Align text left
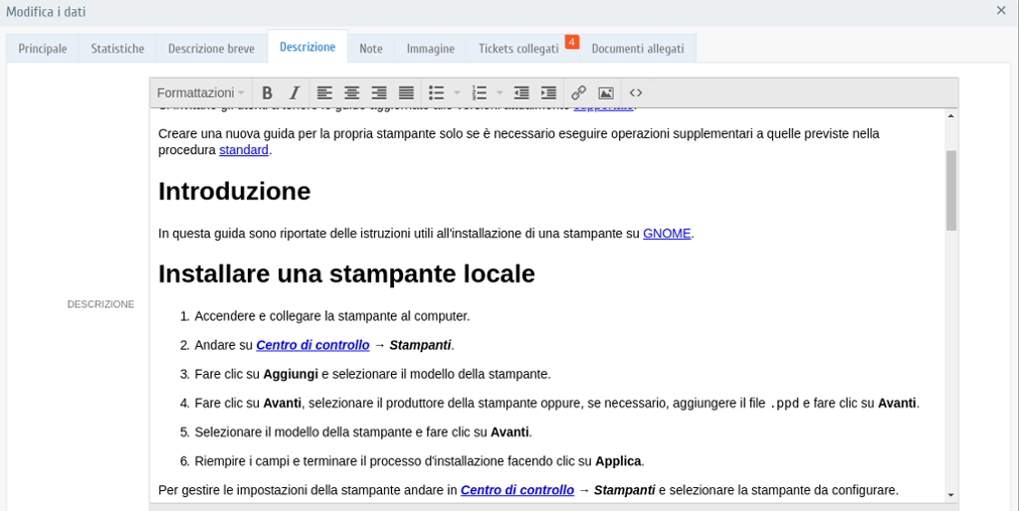The height and width of the screenshot is (511, 1019). (x=324, y=92)
